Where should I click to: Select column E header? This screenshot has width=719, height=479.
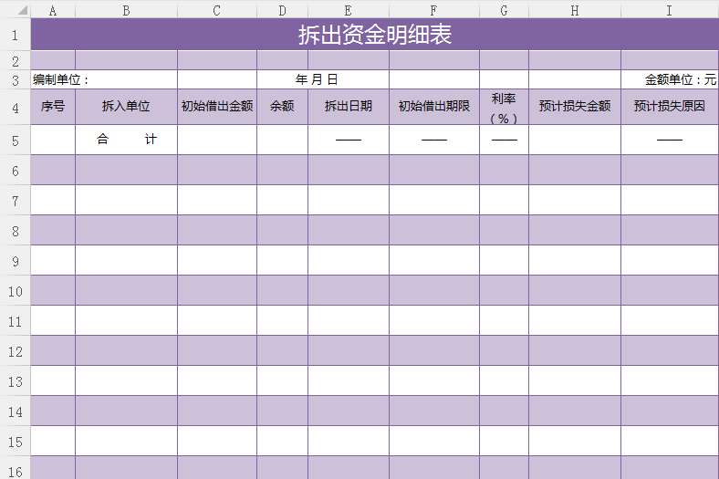tap(348, 10)
